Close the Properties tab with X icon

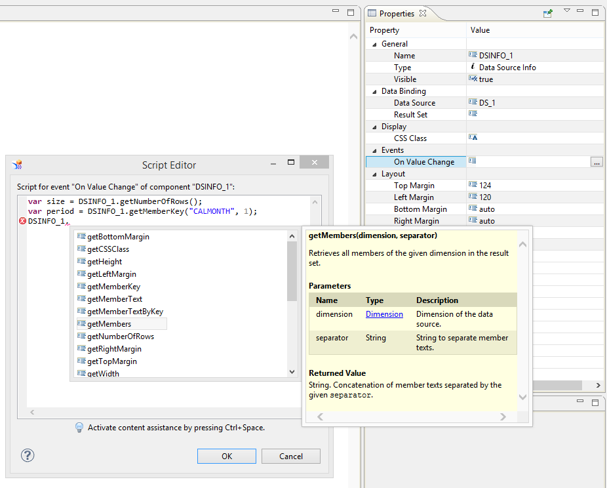(423, 13)
